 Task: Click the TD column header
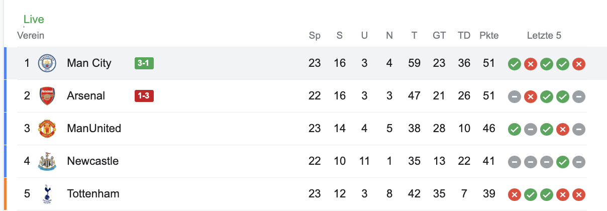464,36
